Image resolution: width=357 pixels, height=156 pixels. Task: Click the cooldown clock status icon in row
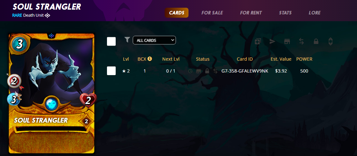[x=190, y=71]
